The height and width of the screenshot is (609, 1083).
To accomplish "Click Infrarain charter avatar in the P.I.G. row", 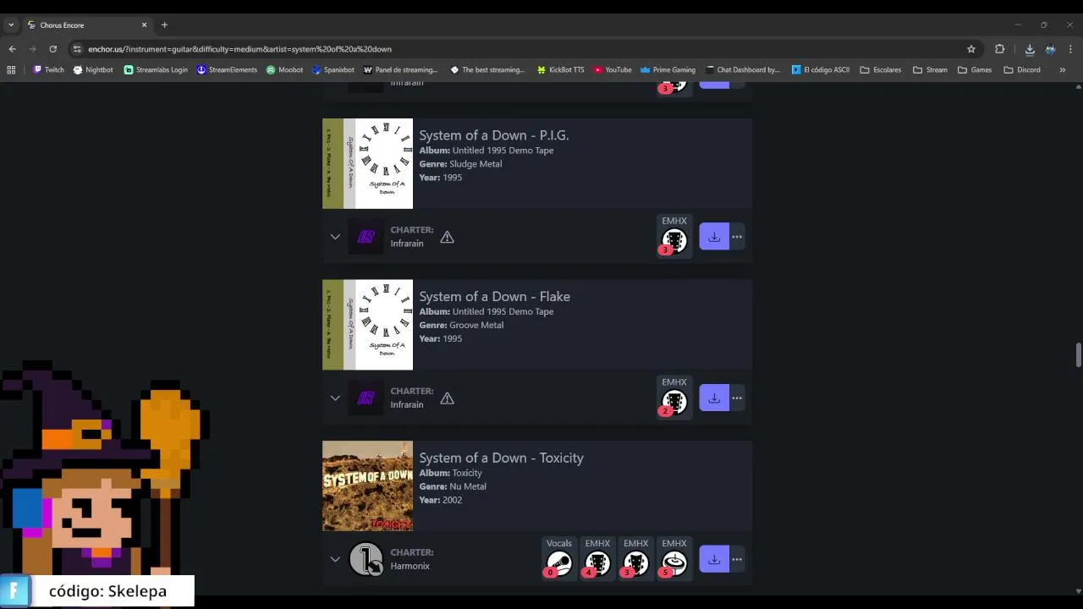I will pos(366,237).
